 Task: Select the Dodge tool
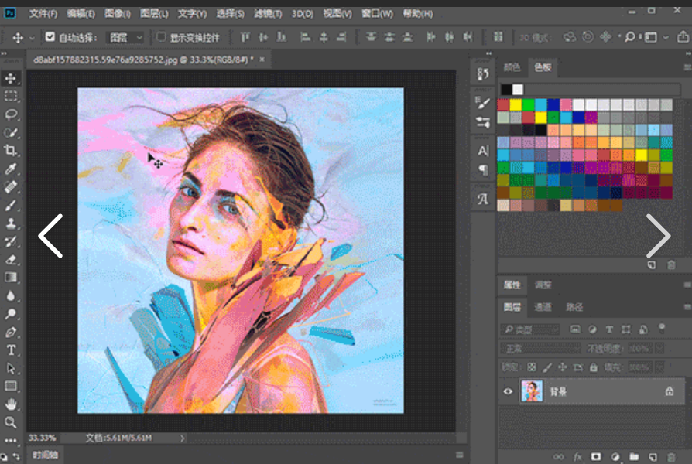pyautogui.click(x=11, y=314)
